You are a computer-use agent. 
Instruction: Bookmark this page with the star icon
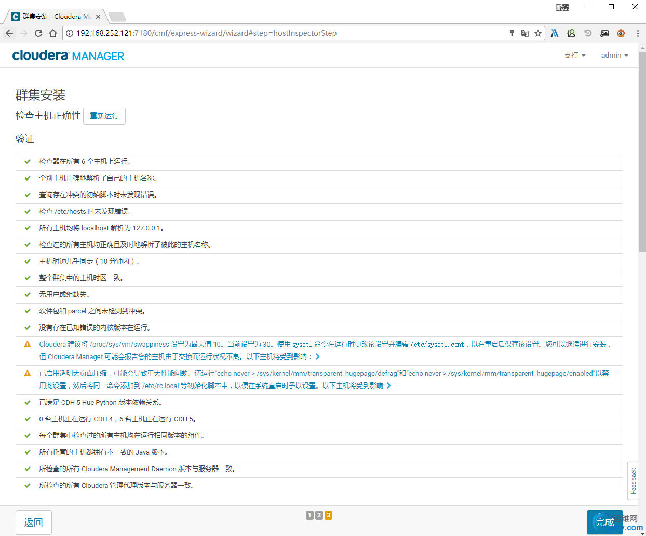pos(538,33)
